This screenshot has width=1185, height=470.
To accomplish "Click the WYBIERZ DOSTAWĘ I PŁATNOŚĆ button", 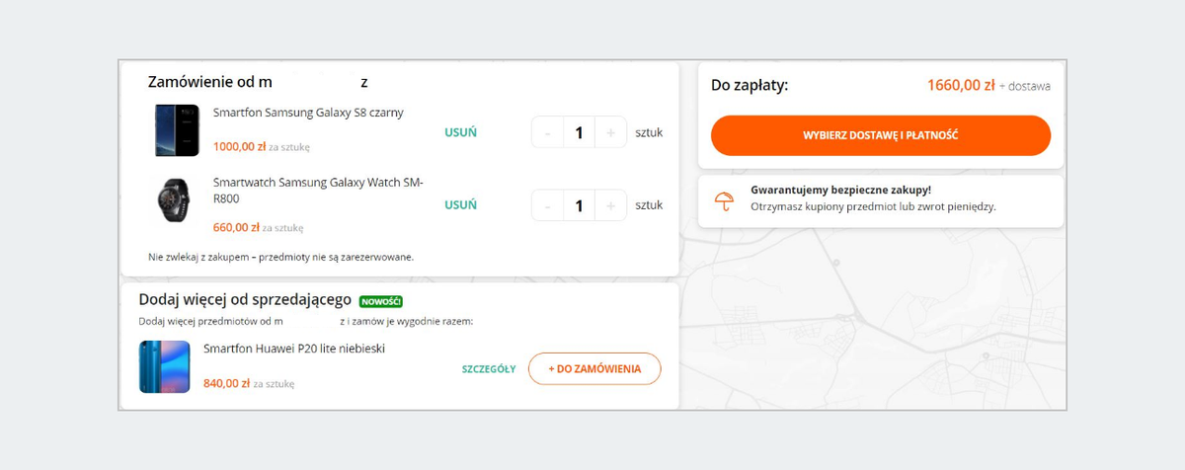I will [880, 135].
